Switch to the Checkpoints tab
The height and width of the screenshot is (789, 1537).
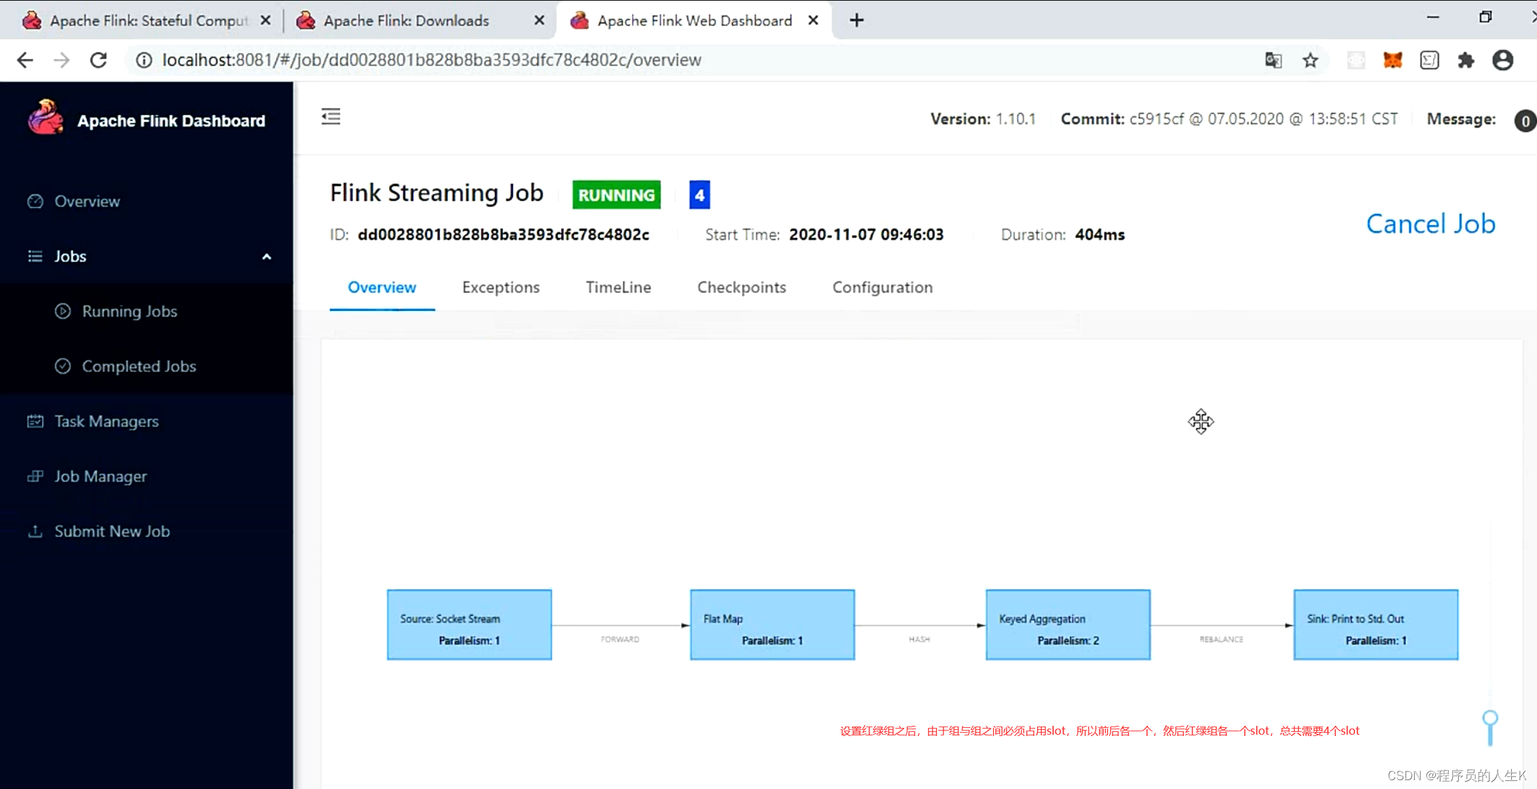741,288
